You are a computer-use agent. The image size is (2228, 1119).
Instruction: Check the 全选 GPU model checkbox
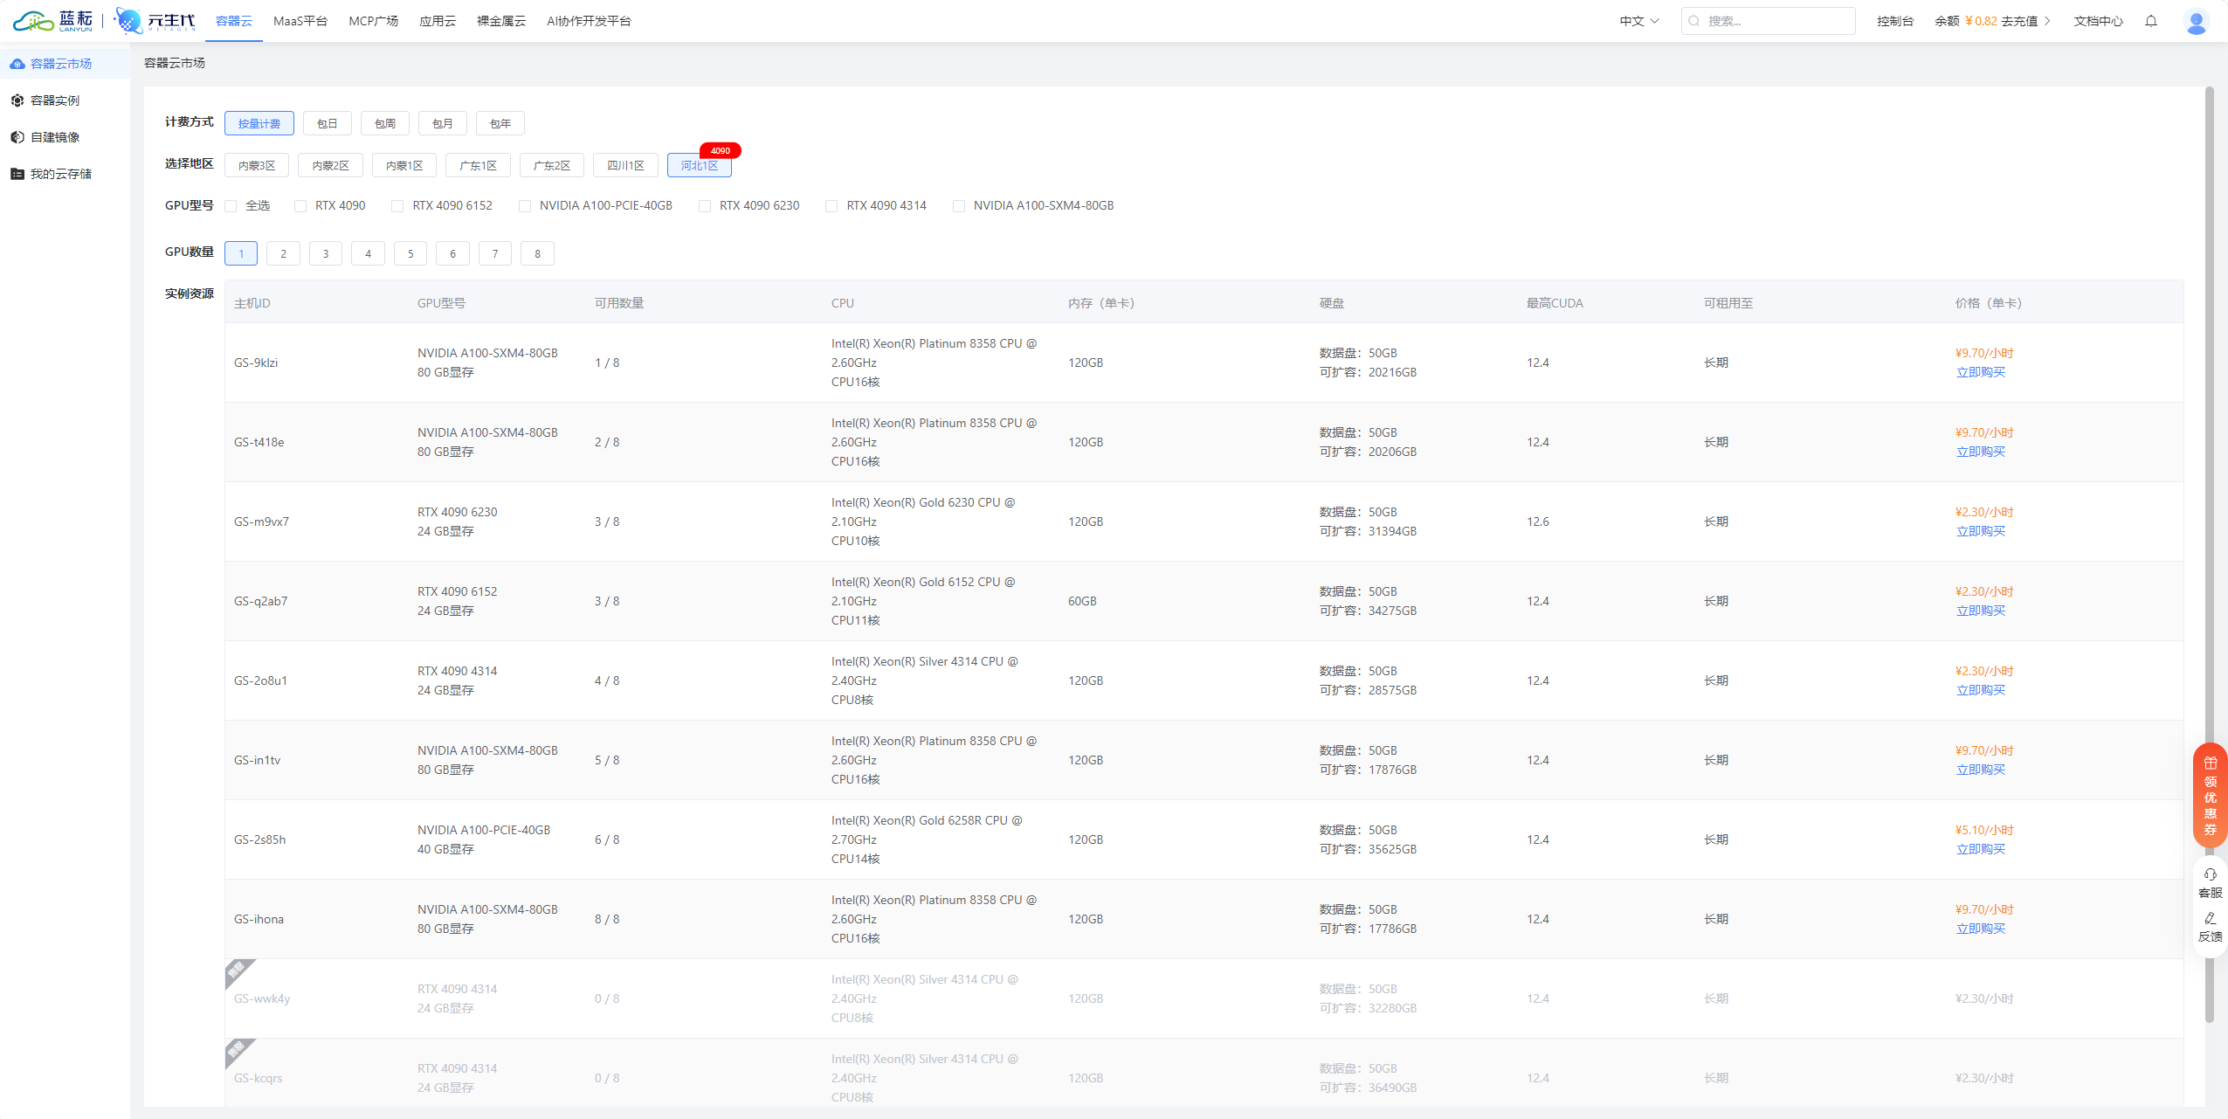point(231,206)
